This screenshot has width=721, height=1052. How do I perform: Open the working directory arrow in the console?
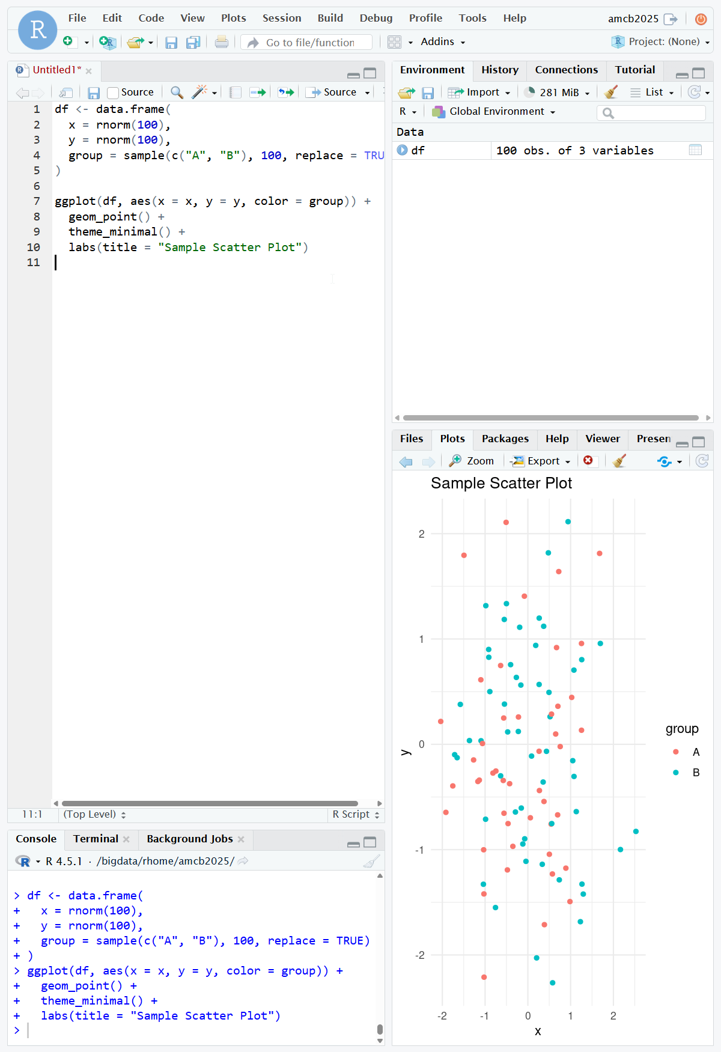point(243,861)
